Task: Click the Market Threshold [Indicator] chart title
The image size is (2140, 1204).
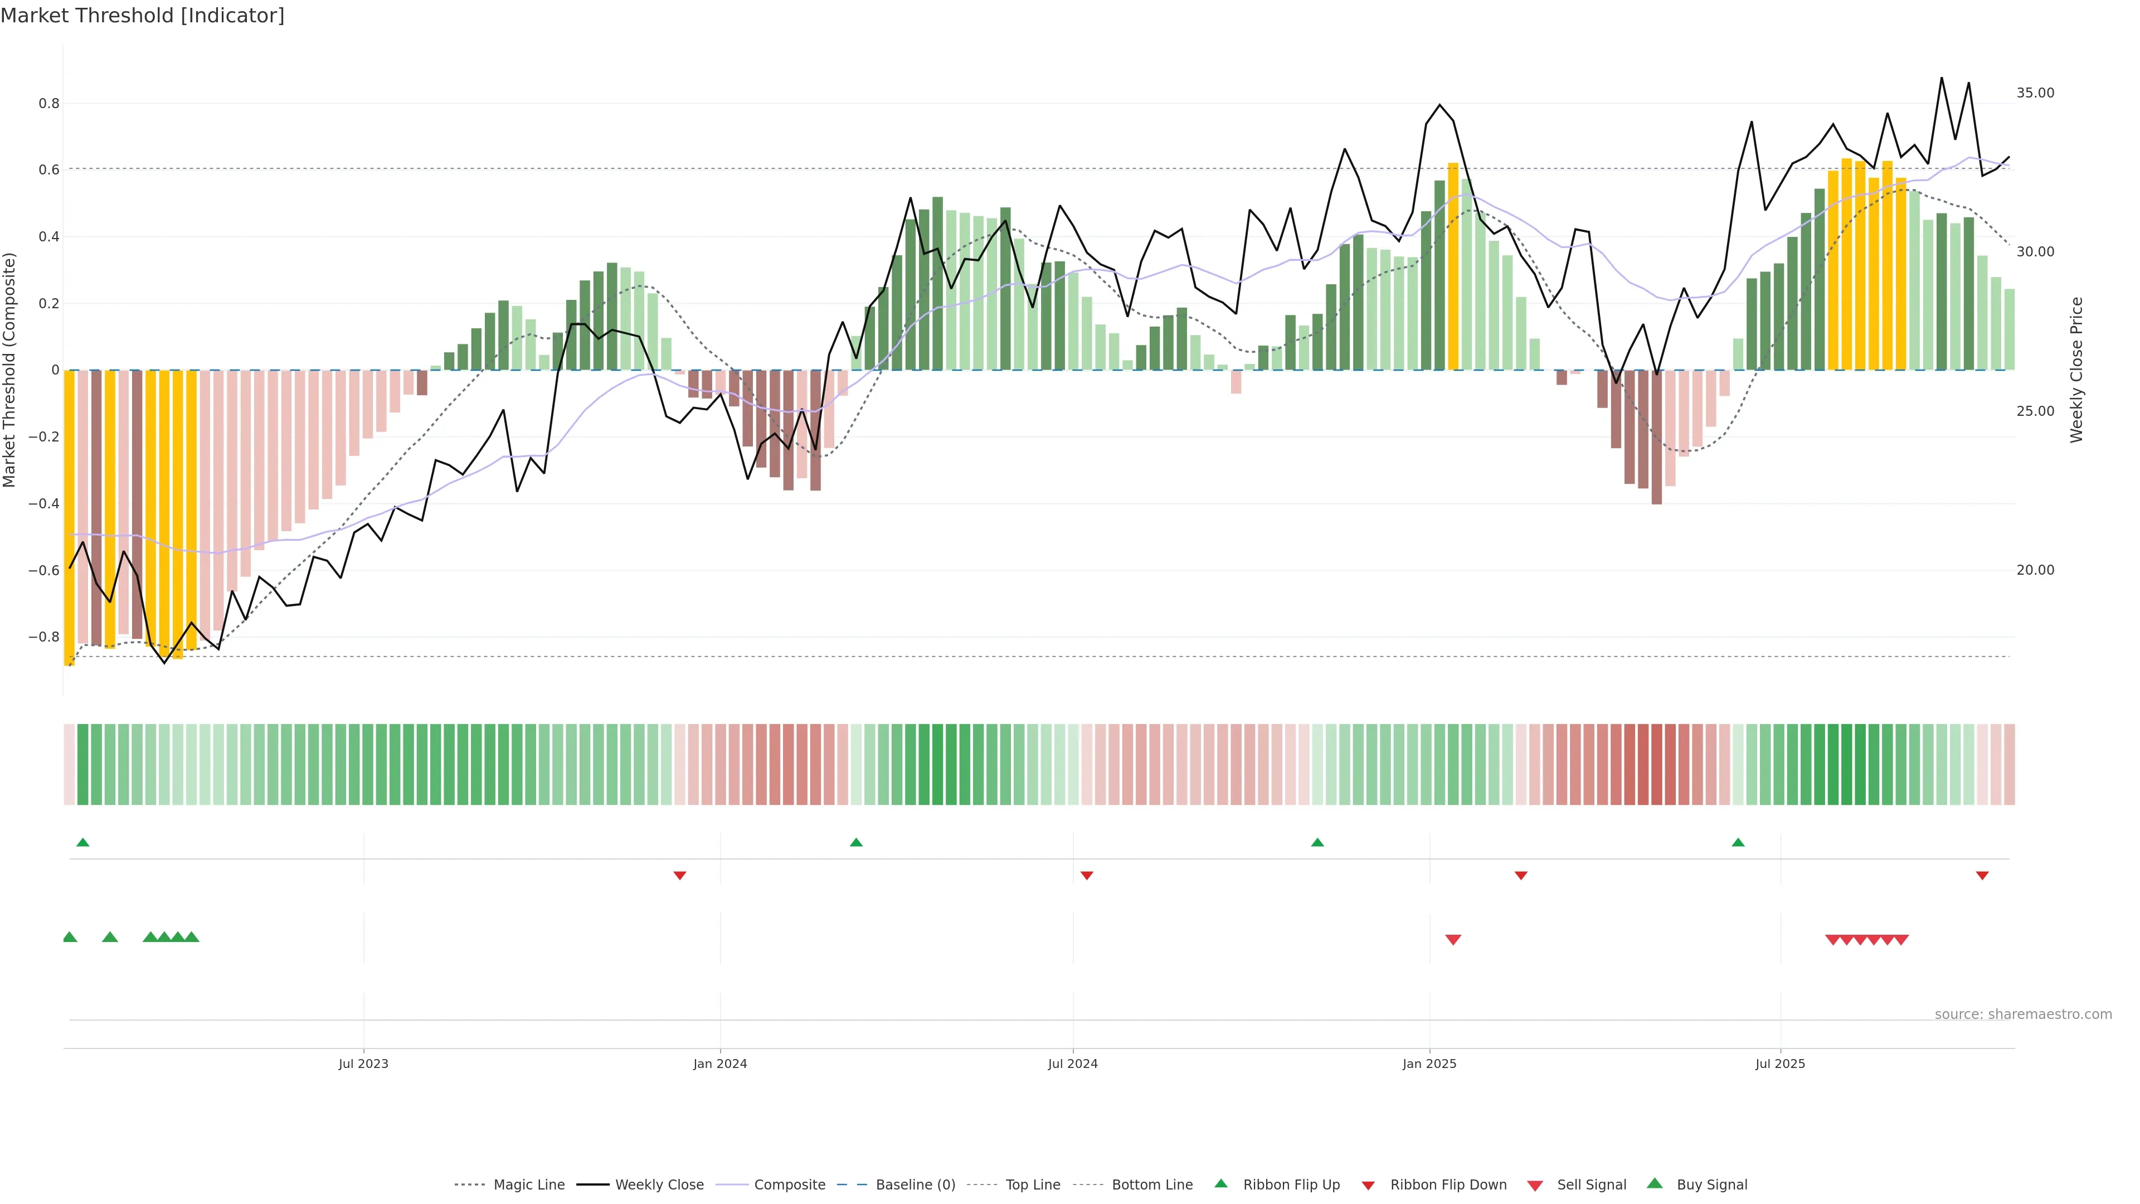Action: coord(142,16)
